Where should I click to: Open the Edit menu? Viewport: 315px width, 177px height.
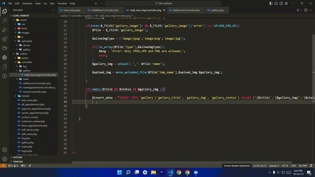click(17, 3)
